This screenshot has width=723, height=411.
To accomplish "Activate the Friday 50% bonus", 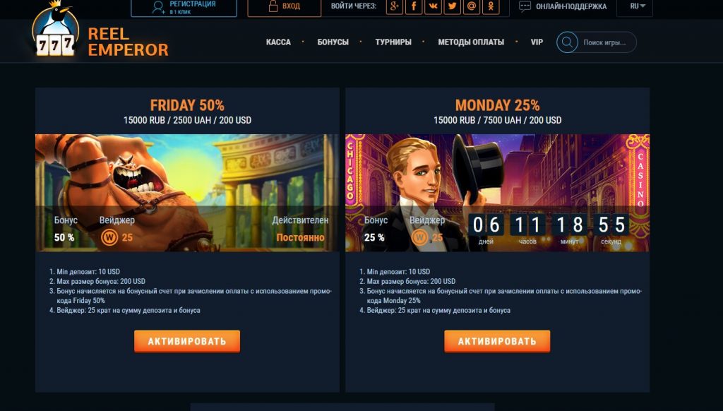I will [x=187, y=341].
